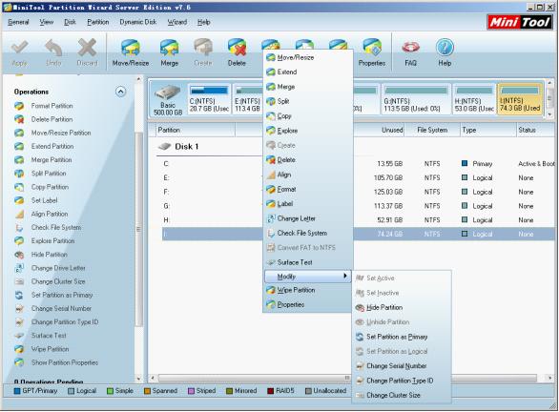Choose Format in context menu
Viewport: 559px width, 412px height.
307,189
